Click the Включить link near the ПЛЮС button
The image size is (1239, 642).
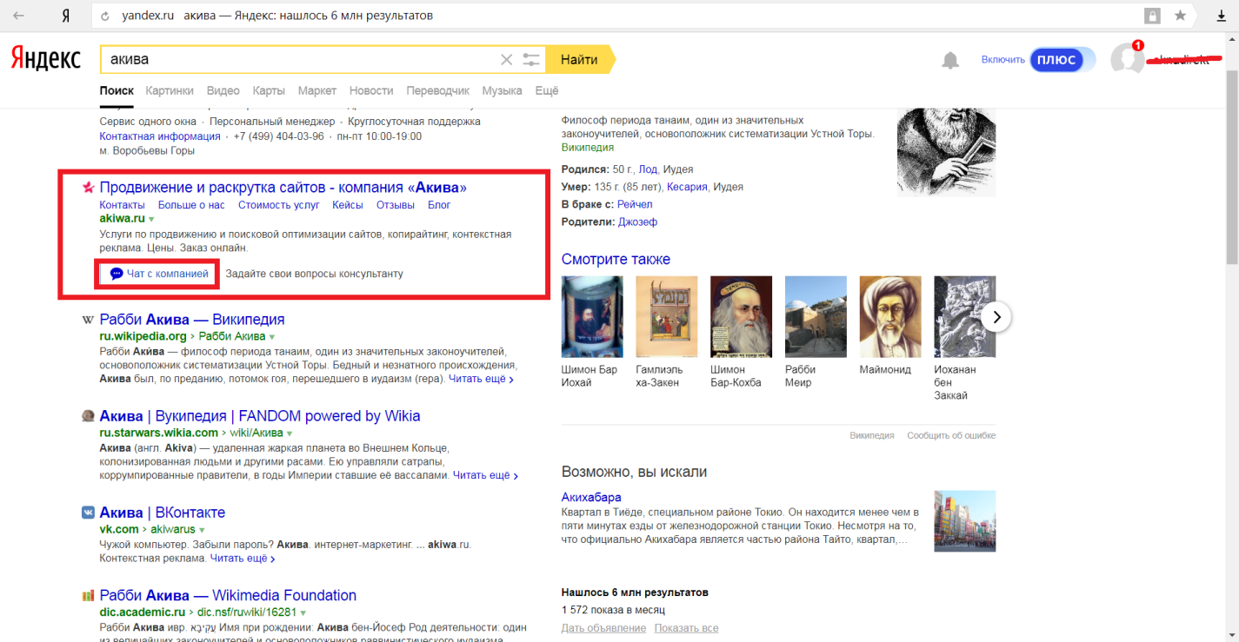coord(1003,60)
